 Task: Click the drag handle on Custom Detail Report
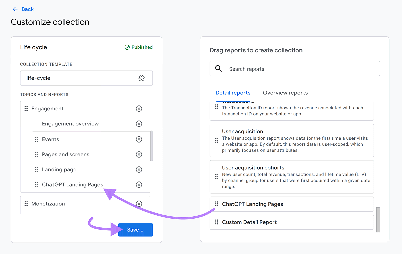(x=217, y=222)
